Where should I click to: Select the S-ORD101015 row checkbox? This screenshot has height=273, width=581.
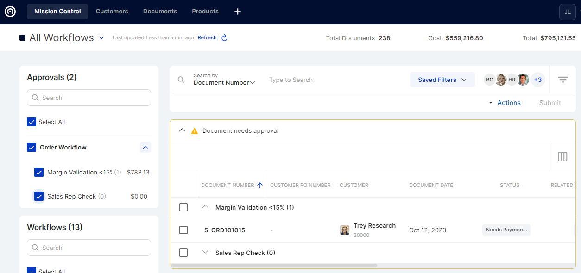[183, 230]
